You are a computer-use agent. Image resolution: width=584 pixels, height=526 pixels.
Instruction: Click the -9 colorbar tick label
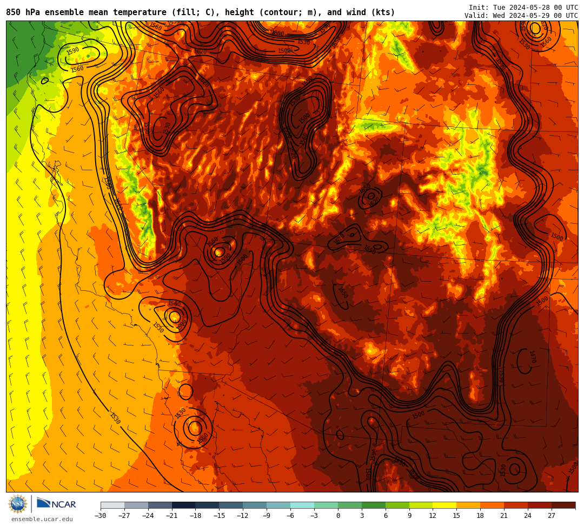[266, 516]
